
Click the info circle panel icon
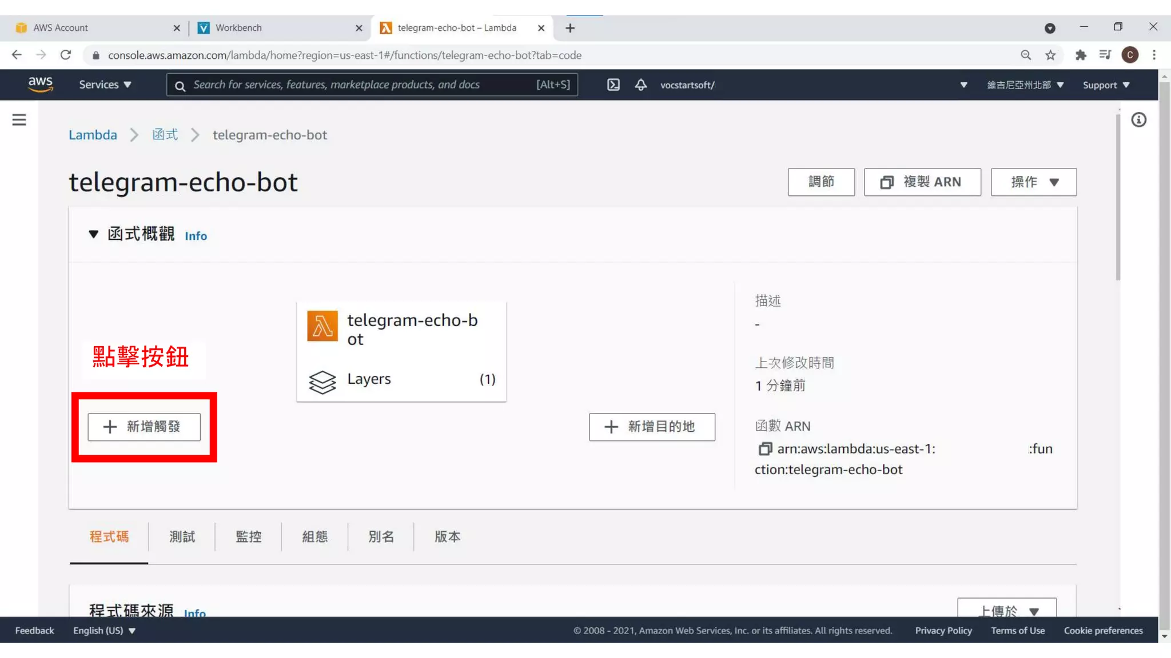tap(1138, 119)
